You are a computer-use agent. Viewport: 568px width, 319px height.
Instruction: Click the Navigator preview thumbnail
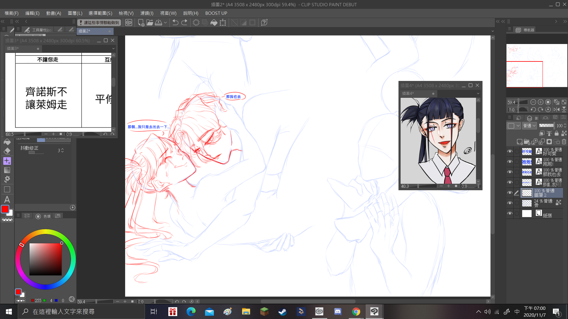coord(537,66)
